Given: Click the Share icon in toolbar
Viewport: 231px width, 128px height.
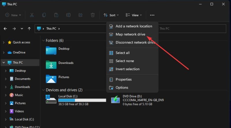Looking at the screenshot, I should pos(81,15).
